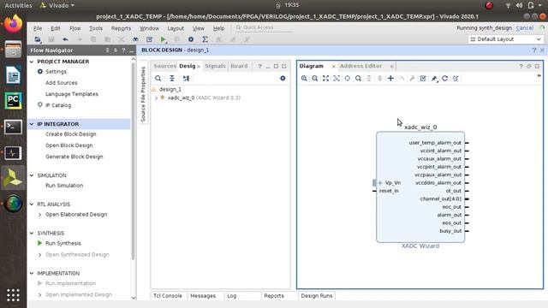The image size is (548, 308).
Task: Click the binoculars Find icon
Action: tap(135, 39)
